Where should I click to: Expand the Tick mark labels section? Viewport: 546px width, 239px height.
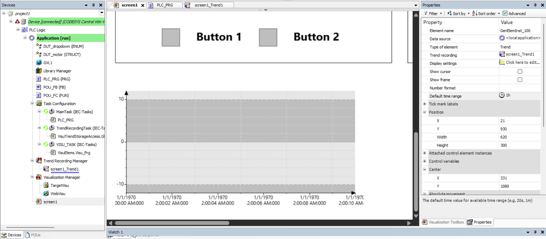coord(424,104)
